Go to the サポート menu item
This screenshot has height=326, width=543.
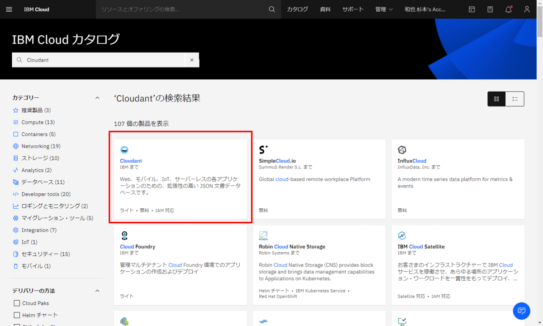(x=352, y=9)
